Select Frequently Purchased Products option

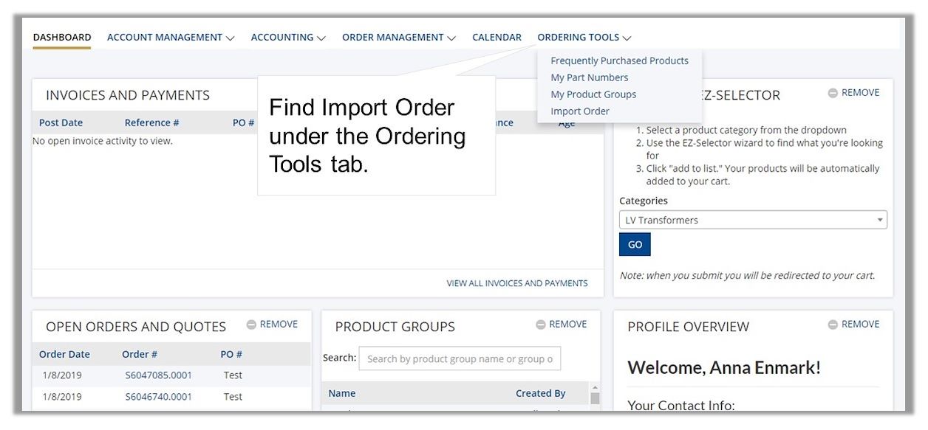(x=619, y=60)
